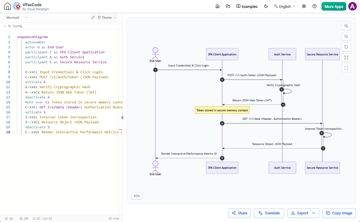
Task: Click the 'POST /v1/auth/token' message label
Action: pyautogui.click(x=252, y=75)
